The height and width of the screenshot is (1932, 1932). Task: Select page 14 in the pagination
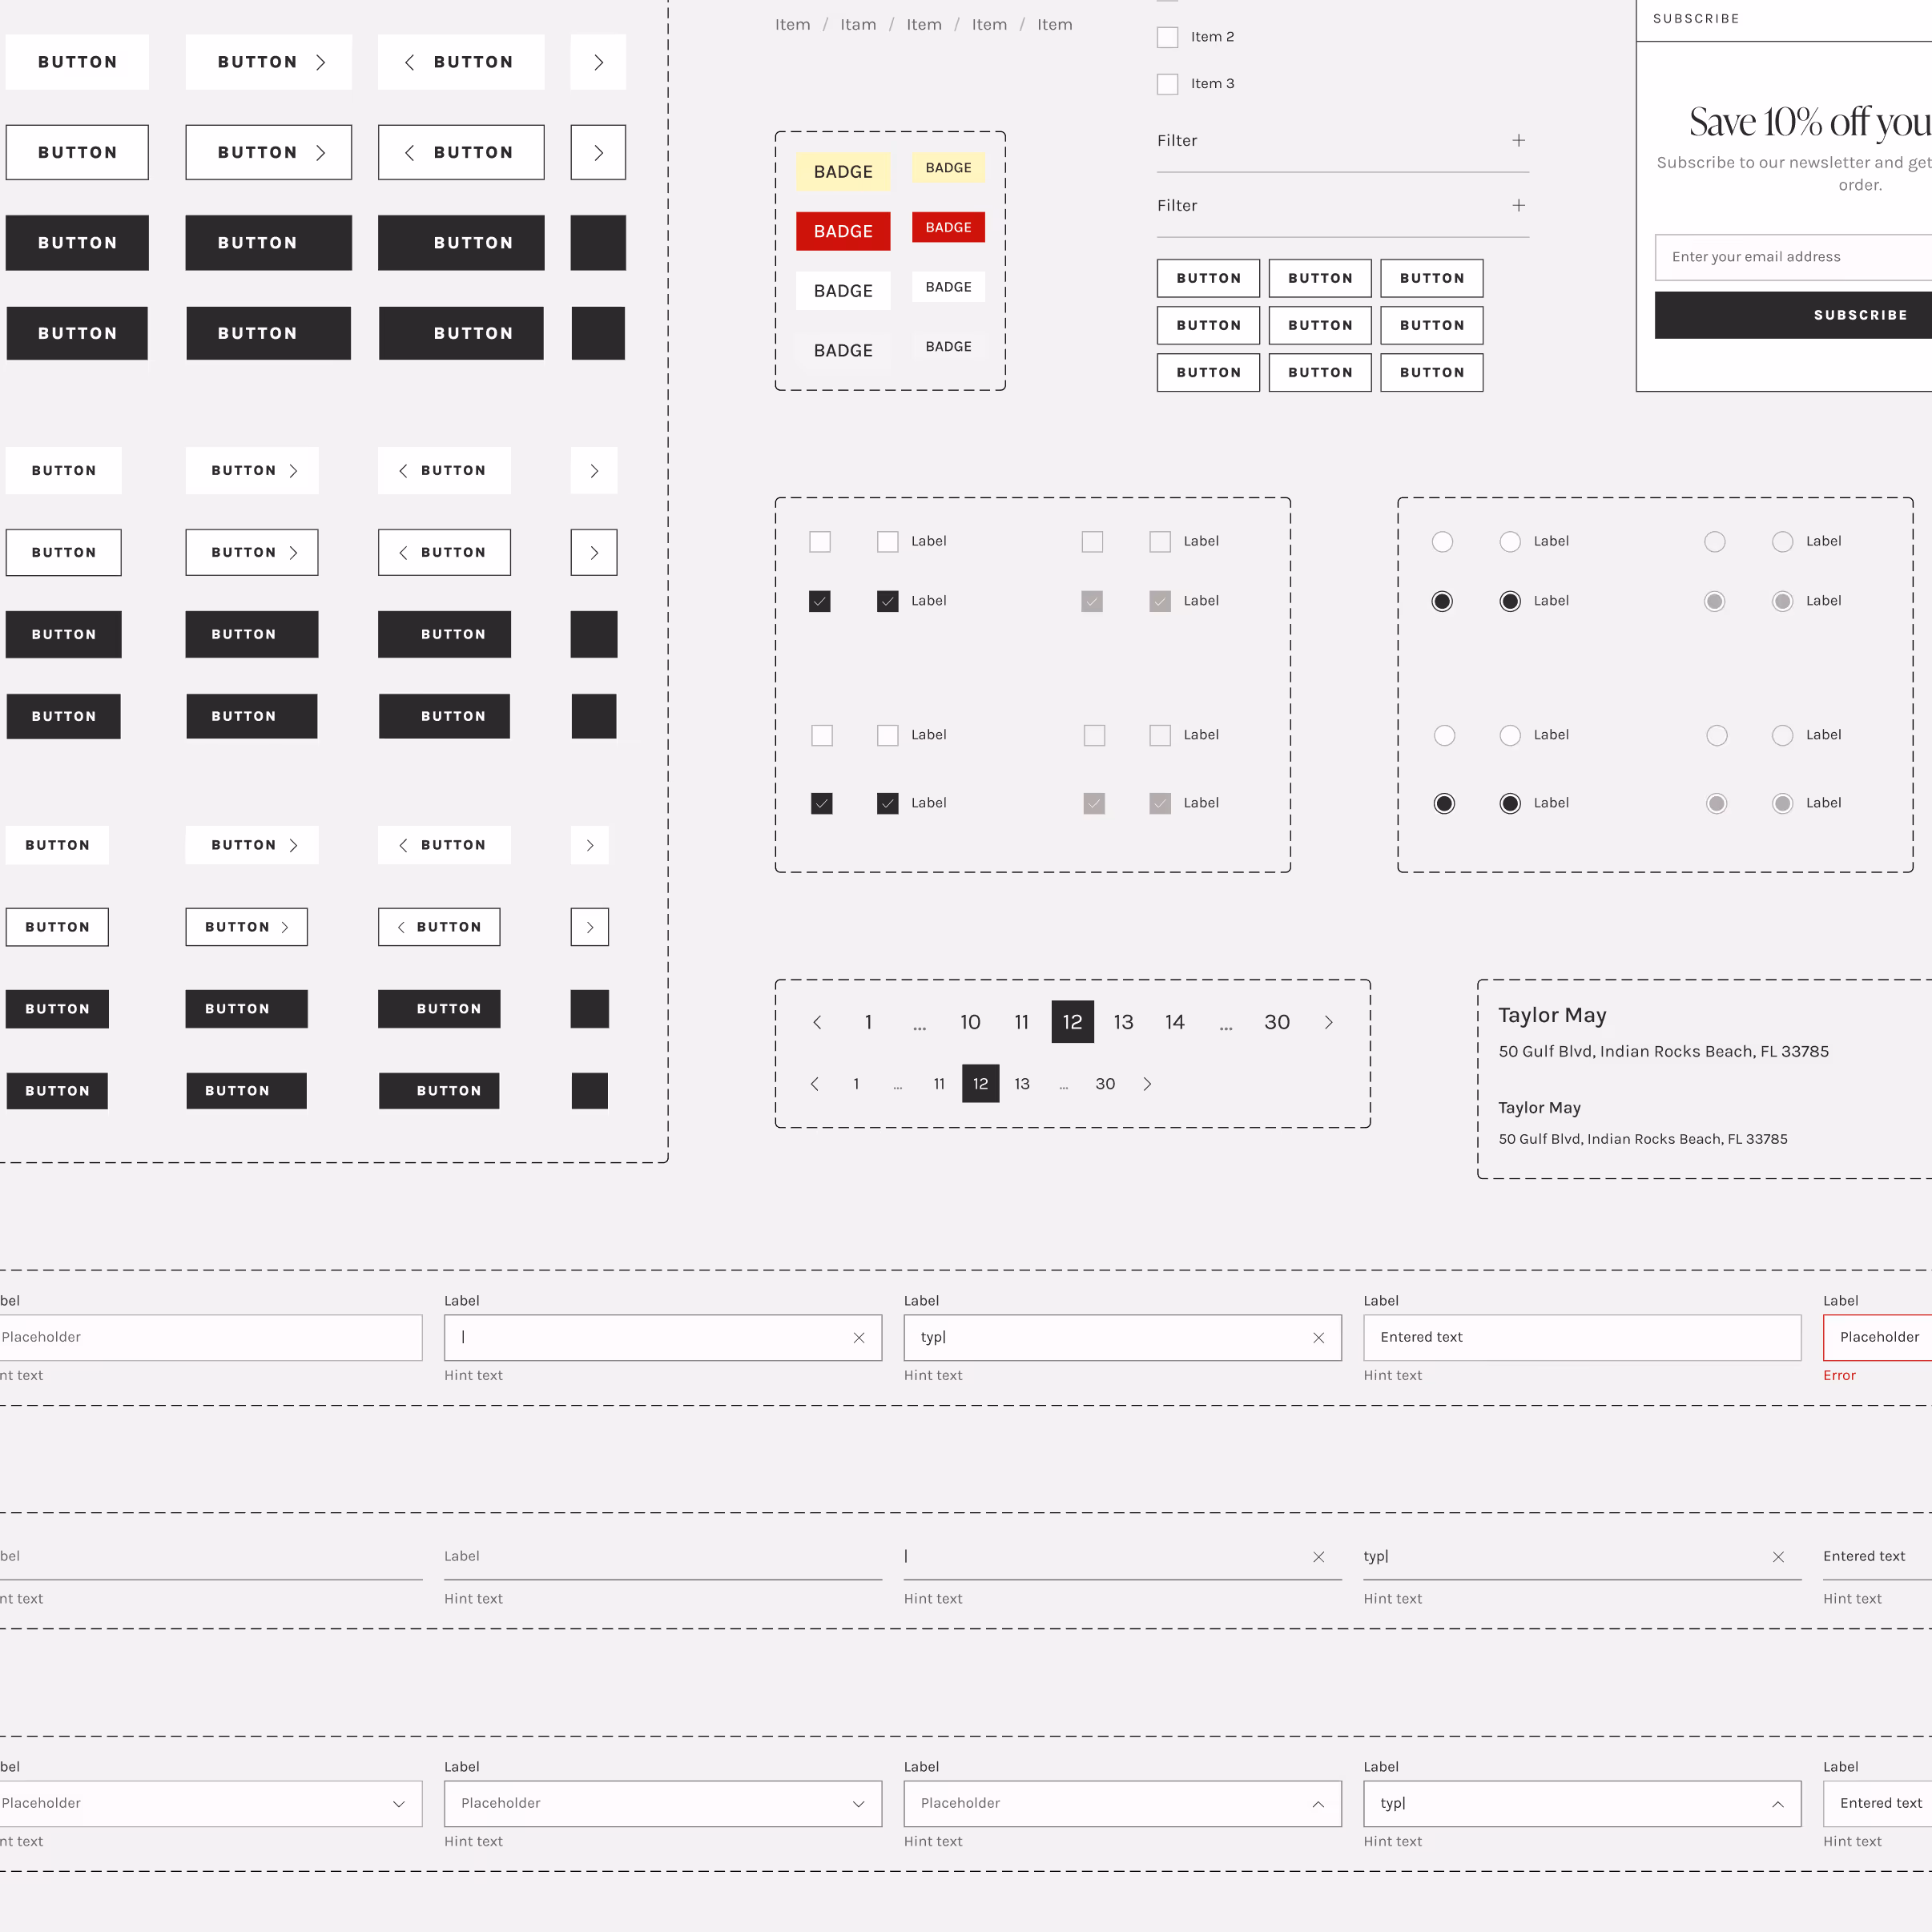tap(1174, 1022)
